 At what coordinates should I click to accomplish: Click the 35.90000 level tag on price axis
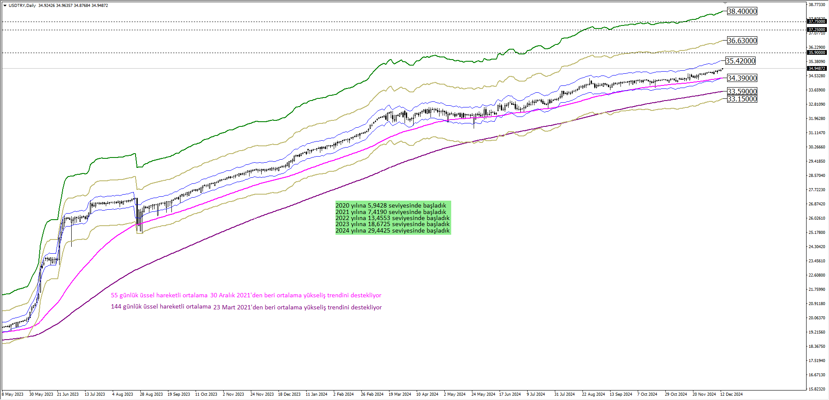tap(817, 53)
